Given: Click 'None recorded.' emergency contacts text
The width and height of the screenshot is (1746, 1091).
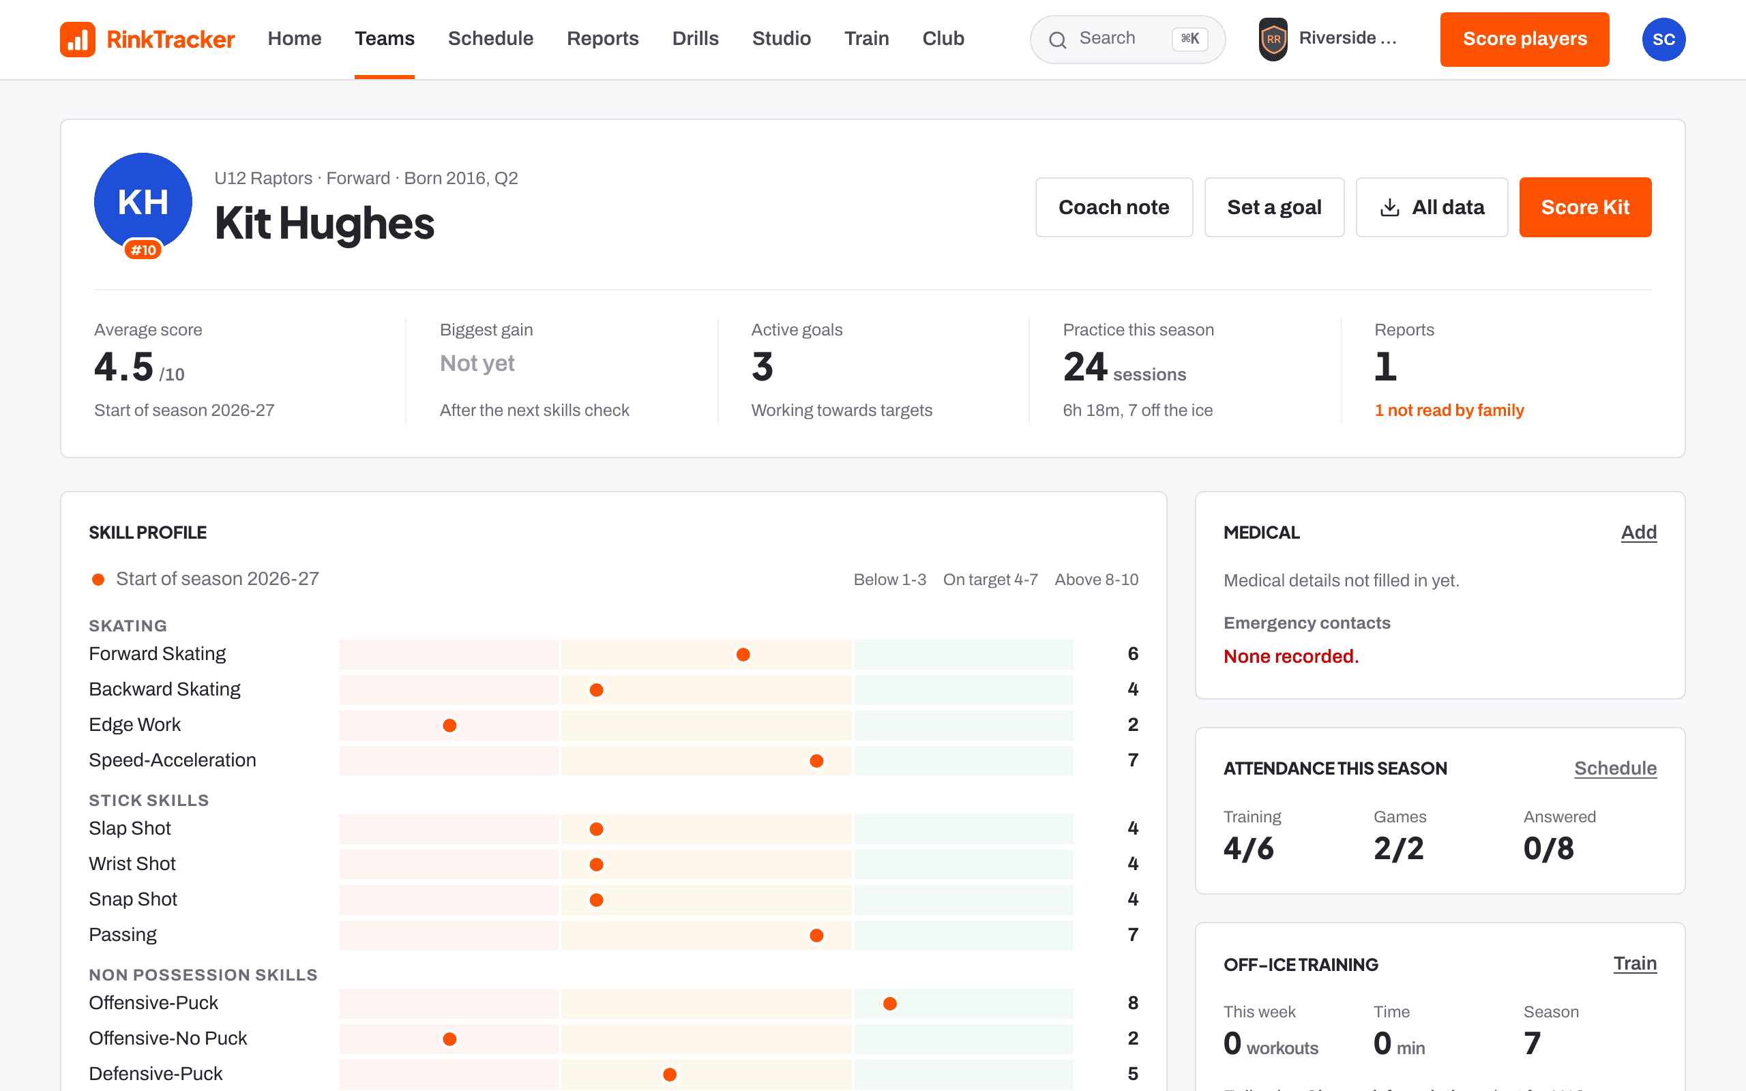Looking at the screenshot, I should click(x=1290, y=656).
